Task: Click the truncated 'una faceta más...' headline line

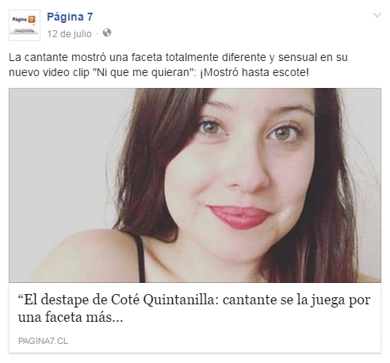Action: pos(71,317)
